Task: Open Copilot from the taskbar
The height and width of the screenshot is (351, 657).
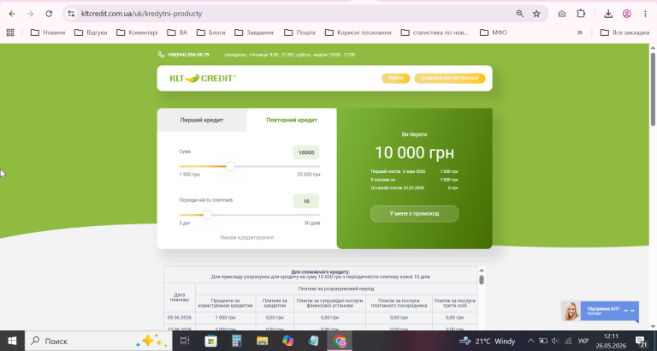Action: (287, 341)
